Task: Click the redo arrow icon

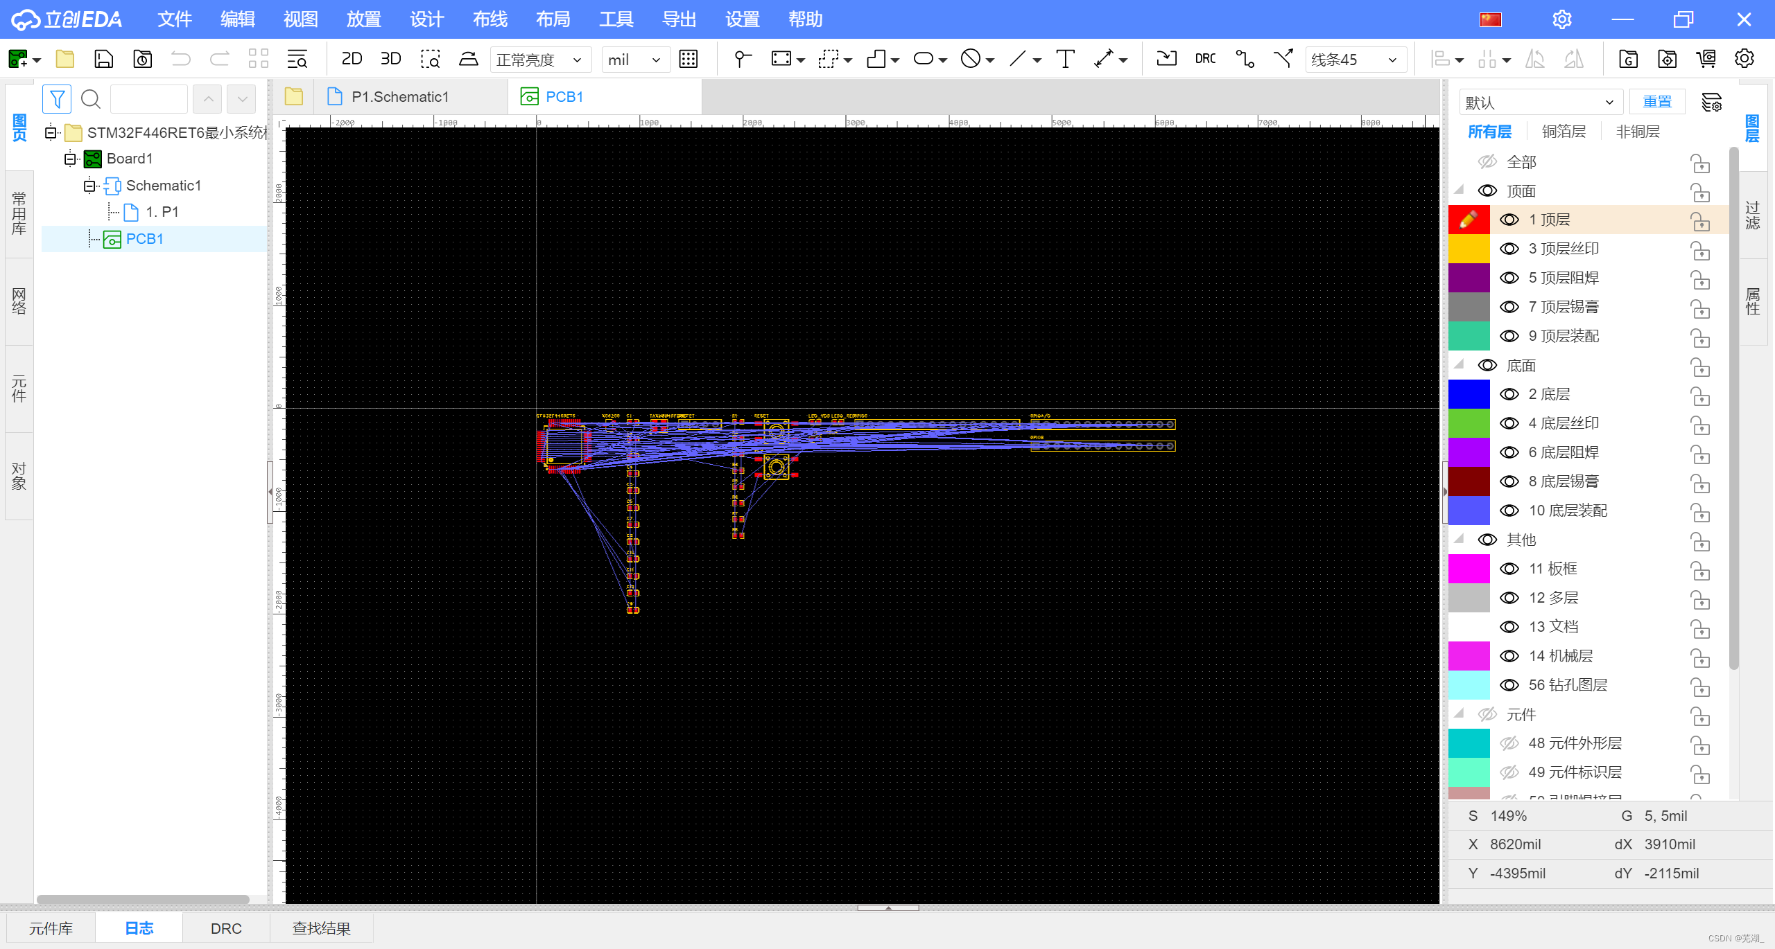Action: (220, 60)
